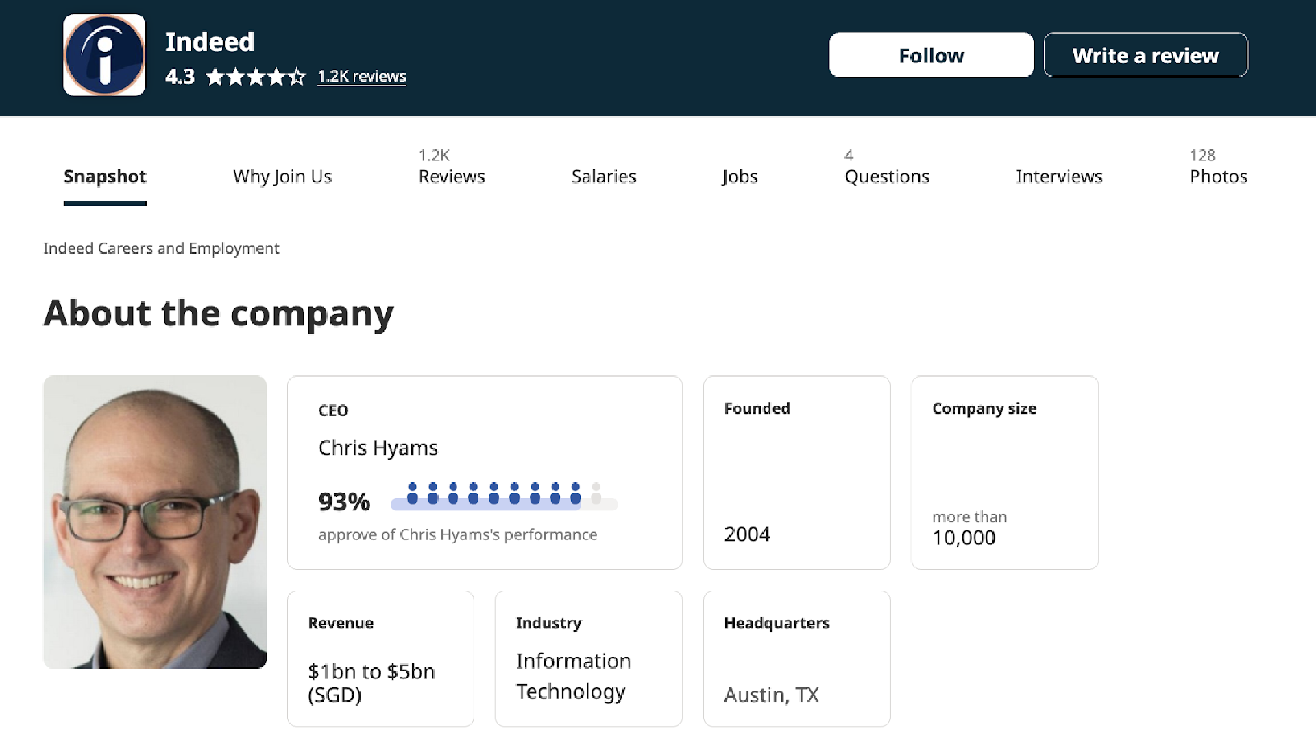Open the Photos tab
The image size is (1316, 740).
(1218, 166)
